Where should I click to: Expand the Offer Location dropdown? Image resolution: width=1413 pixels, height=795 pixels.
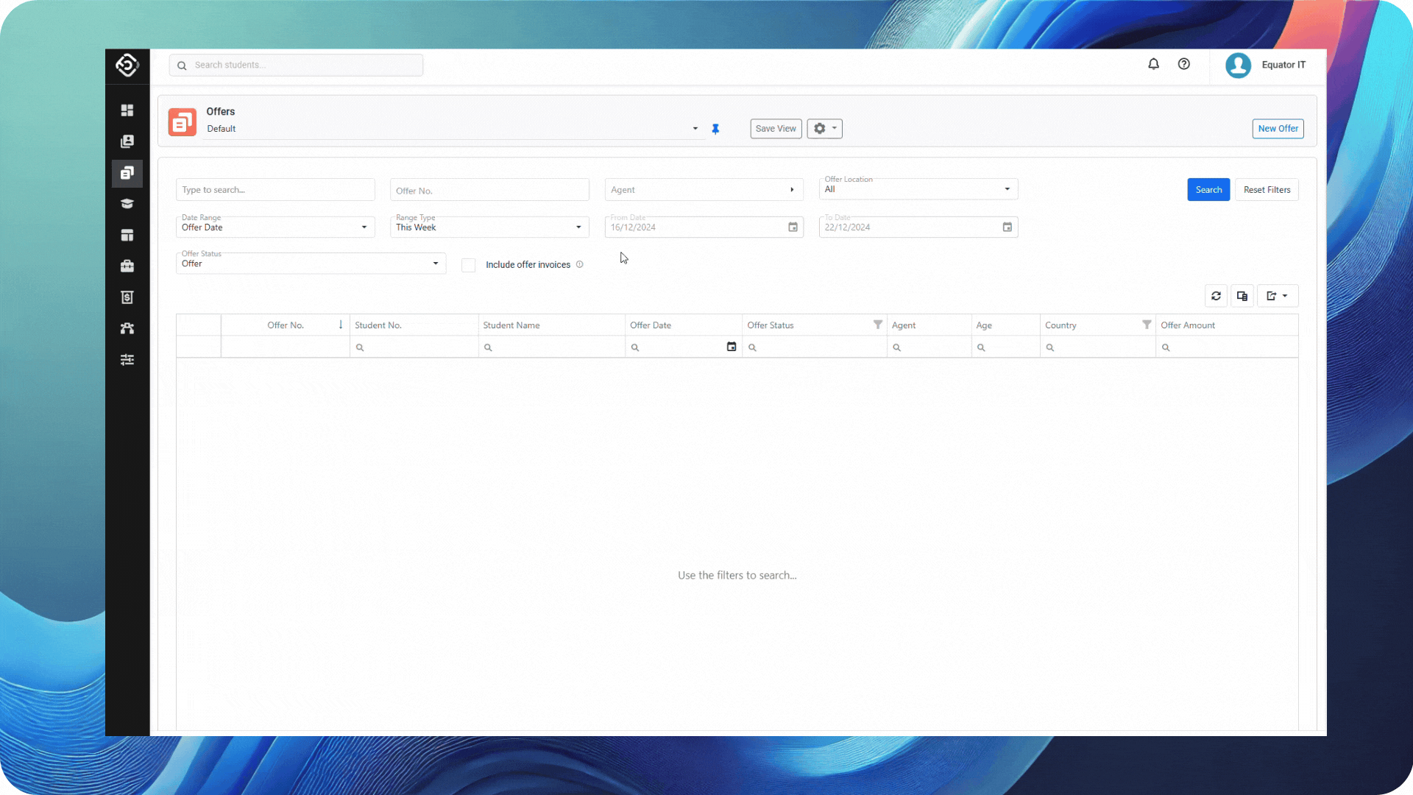(x=918, y=189)
